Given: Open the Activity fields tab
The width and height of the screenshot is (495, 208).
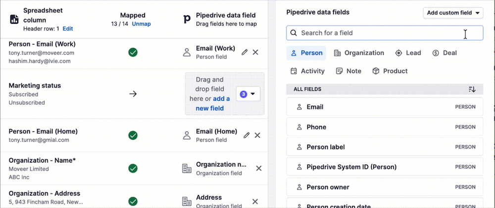Looking at the screenshot, I should pyautogui.click(x=307, y=71).
